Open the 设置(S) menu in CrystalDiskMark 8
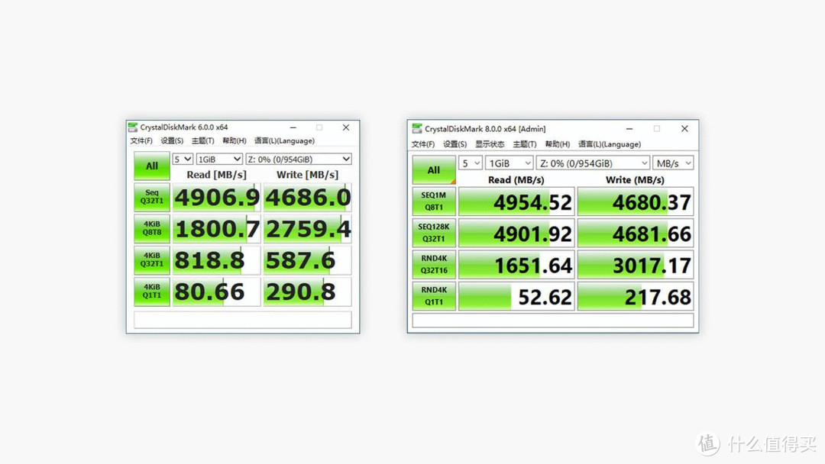The width and height of the screenshot is (825, 464). (x=454, y=144)
